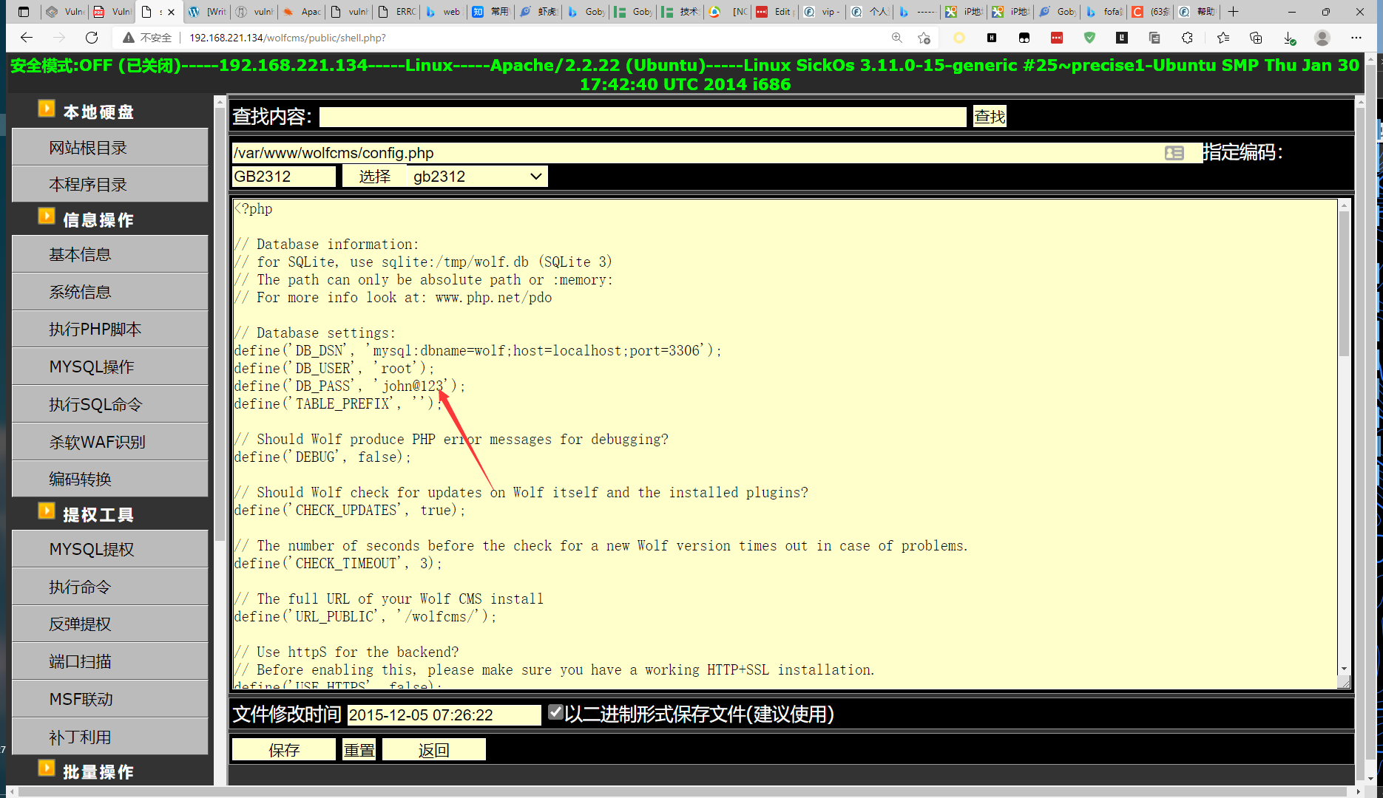This screenshot has width=1383, height=798.
Task: Open a new browser tab with the plus
Action: pos(1233,12)
